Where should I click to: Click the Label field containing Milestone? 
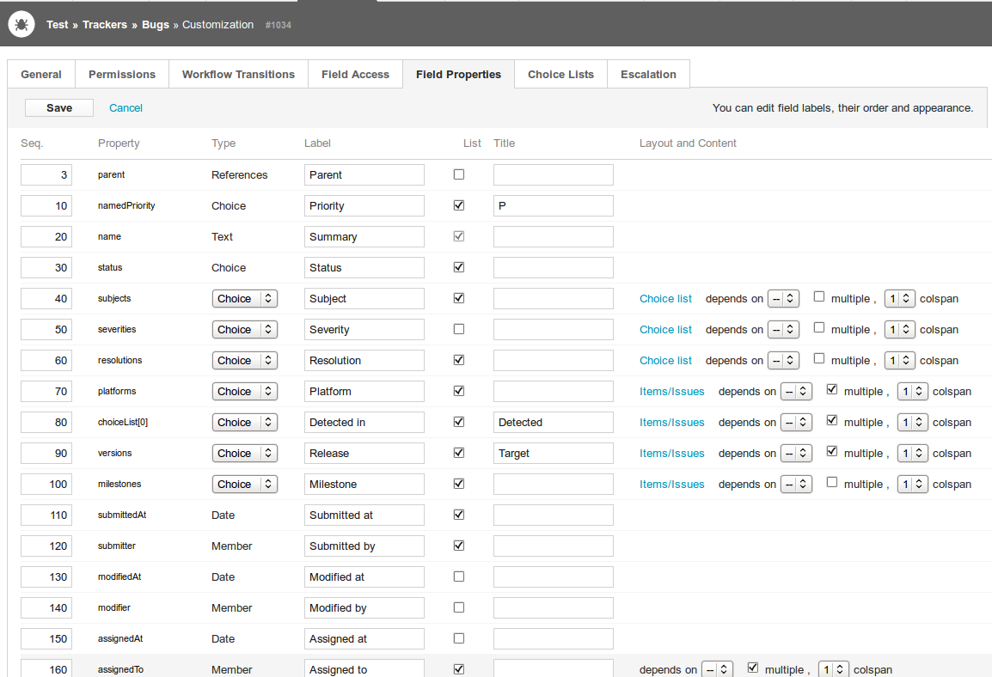(364, 485)
